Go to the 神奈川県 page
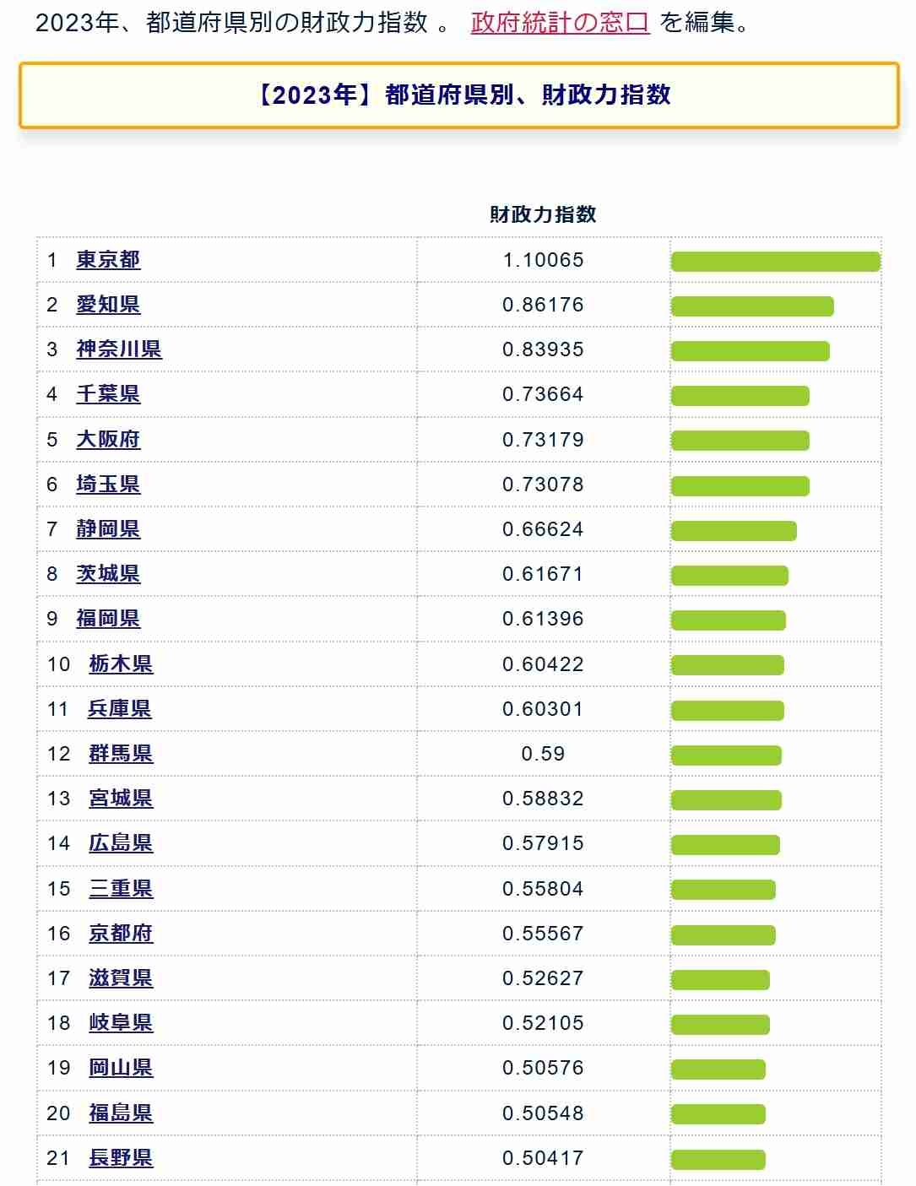Screen dimensions: 916x1186 tap(119, 349)
